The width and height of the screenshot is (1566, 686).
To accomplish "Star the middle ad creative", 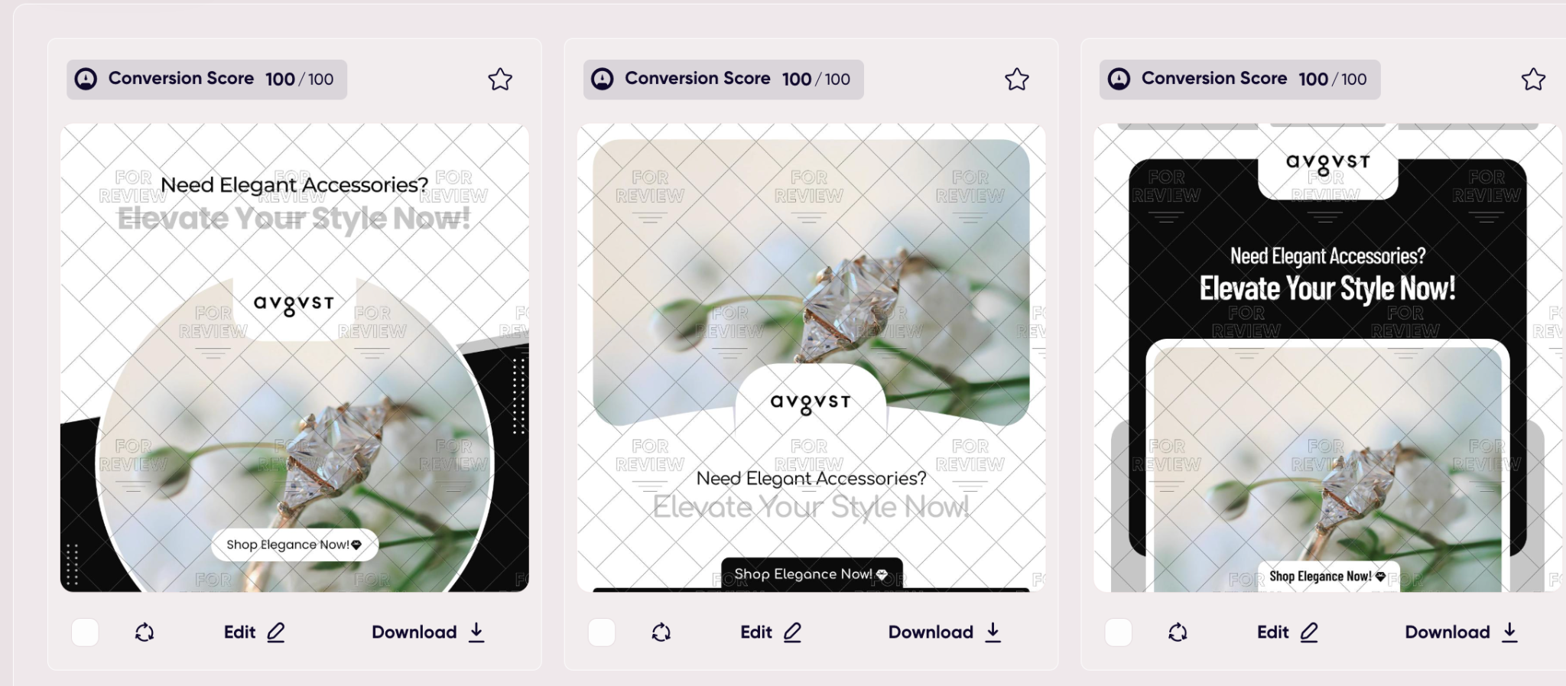I will [1017, 79].
